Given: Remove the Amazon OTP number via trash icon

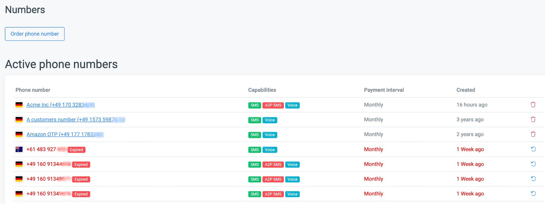Looking at the screenshot, I should point(533,134).
